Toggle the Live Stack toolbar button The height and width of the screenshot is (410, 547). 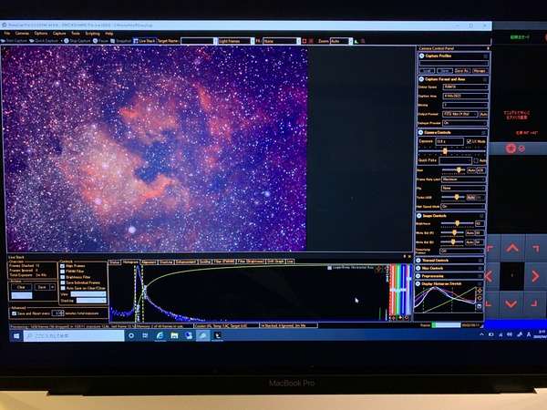coord(144,41)
